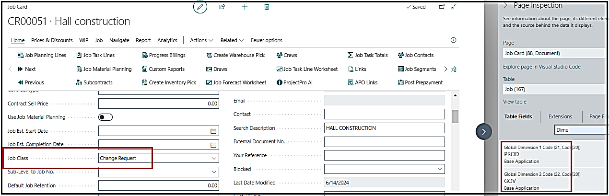The height and width of the screenshot is (196, 609).
Task: Click the External Document No. field
Action: click(385, 142)
